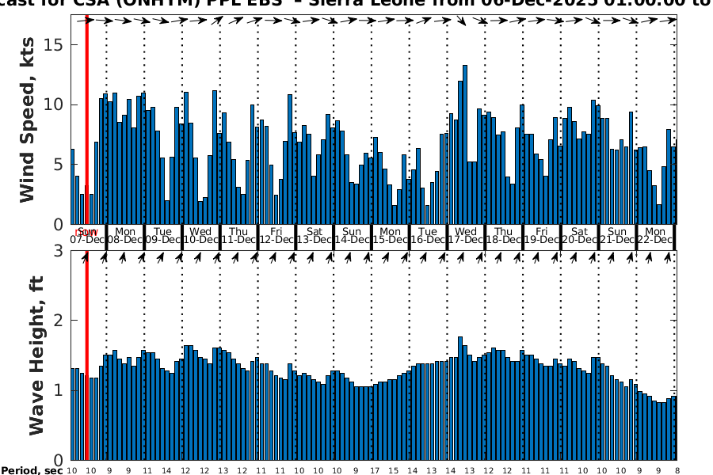Image resolution: width=713 pixels, height=475 pixels.
Task: Select the Wed 10-Dec date label
Action: tap(200, 236)
